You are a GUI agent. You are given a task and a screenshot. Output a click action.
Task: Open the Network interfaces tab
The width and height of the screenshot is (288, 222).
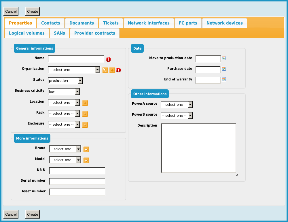(149, 23)
